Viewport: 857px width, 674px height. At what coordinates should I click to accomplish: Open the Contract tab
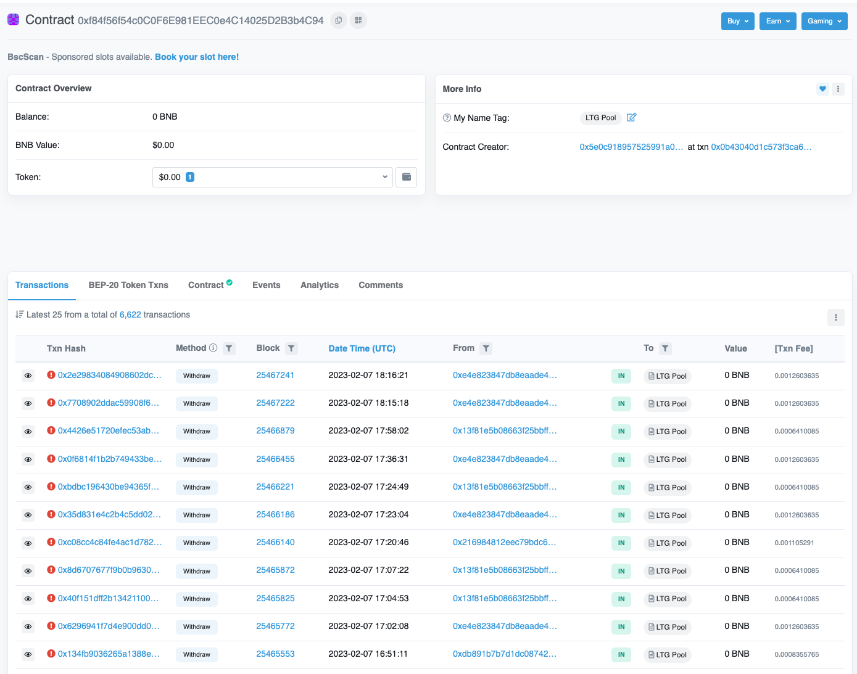point(210,285)
